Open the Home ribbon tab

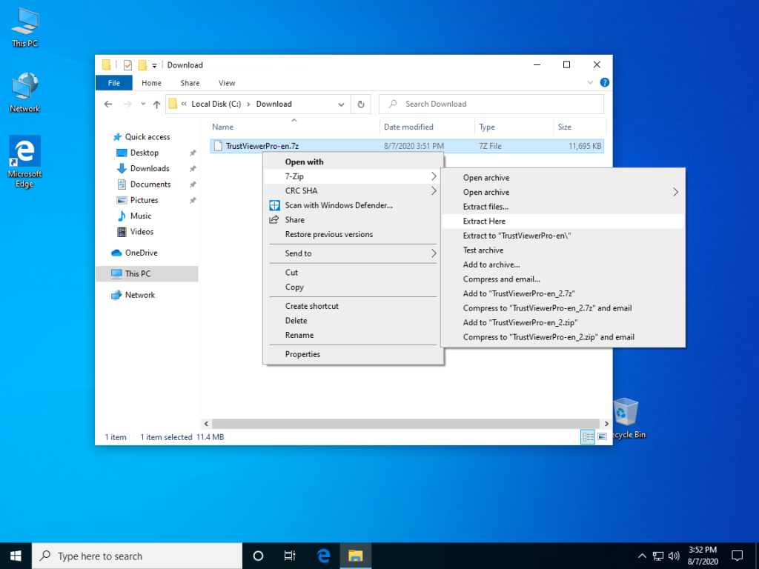(151, 83)
